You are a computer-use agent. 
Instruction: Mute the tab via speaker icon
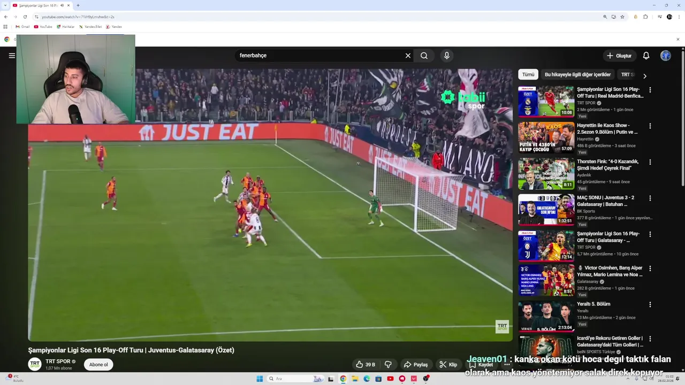[62, 5]
